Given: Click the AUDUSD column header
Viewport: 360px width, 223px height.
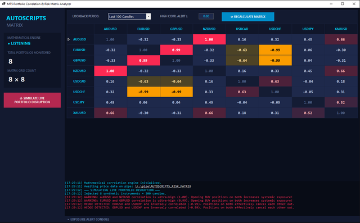Looking at the screenshot, I should (x=110, y=29).
